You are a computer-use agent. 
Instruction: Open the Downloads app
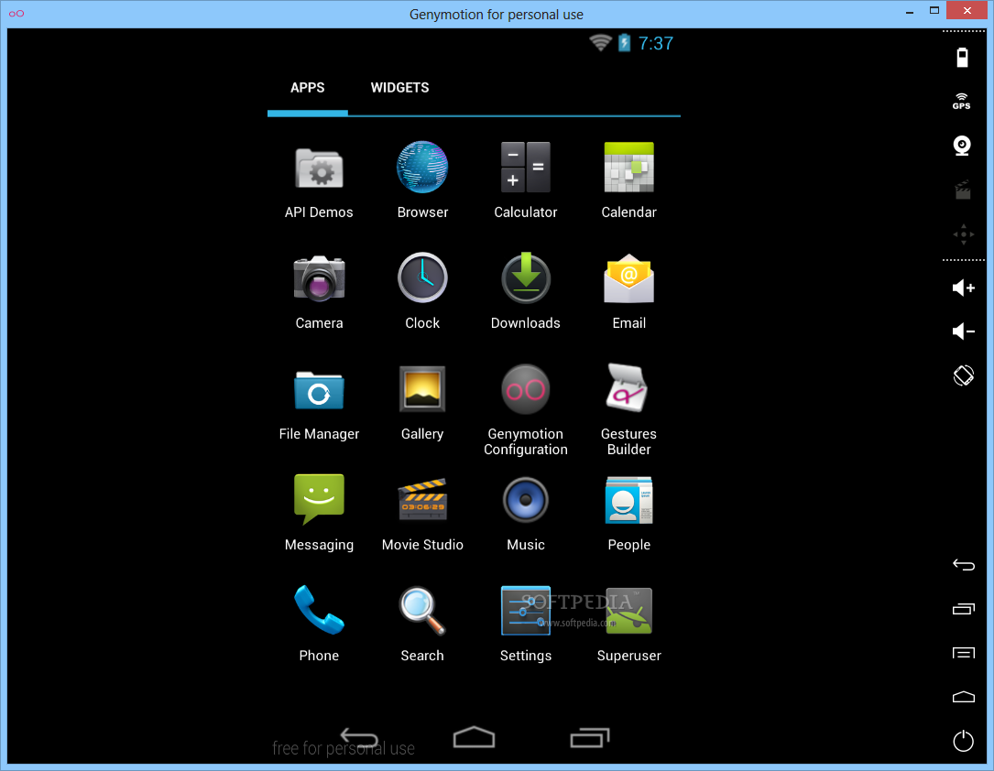point(526,292)
